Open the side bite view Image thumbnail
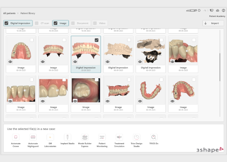The height and width of the screenshot is (162, 227). 118,90
